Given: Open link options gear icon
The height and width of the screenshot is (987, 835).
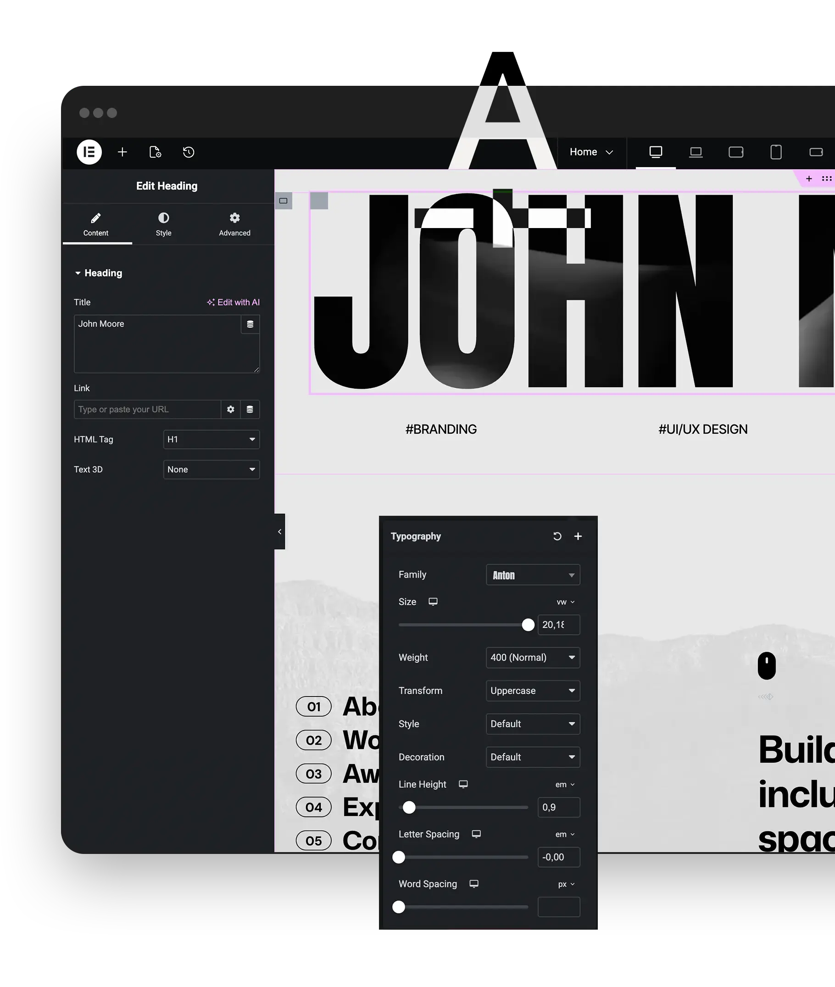Looking at the screenshot, I should pos(230,409).
